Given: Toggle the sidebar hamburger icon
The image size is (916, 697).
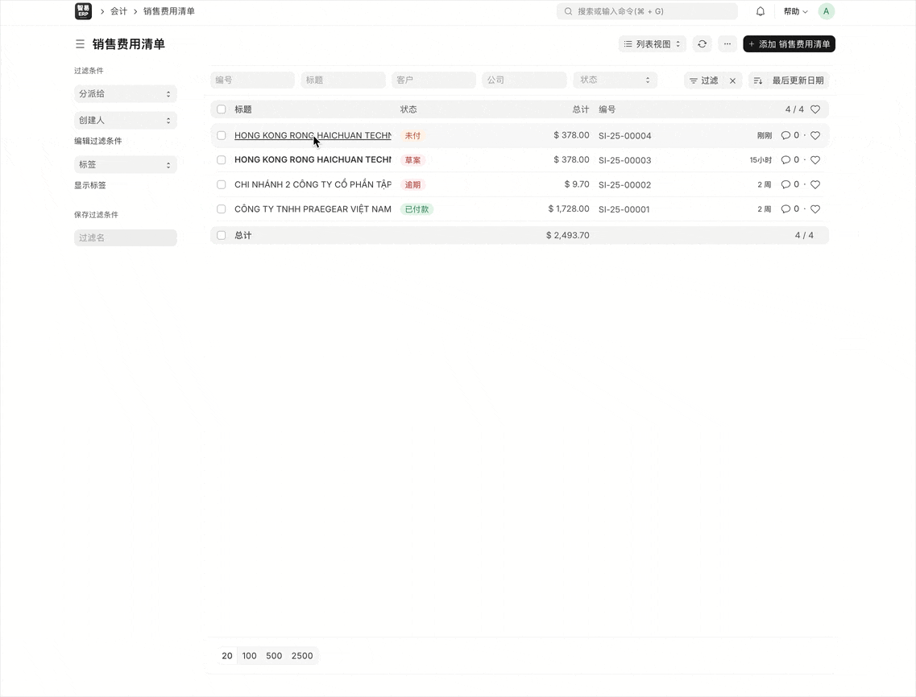Looking at the screenshot, I should 80,44.
